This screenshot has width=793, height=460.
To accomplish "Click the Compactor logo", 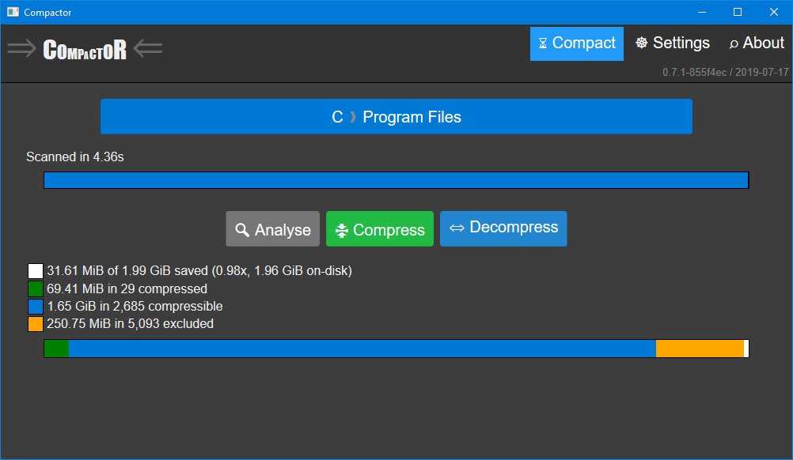I will click(x=85, y=50).
